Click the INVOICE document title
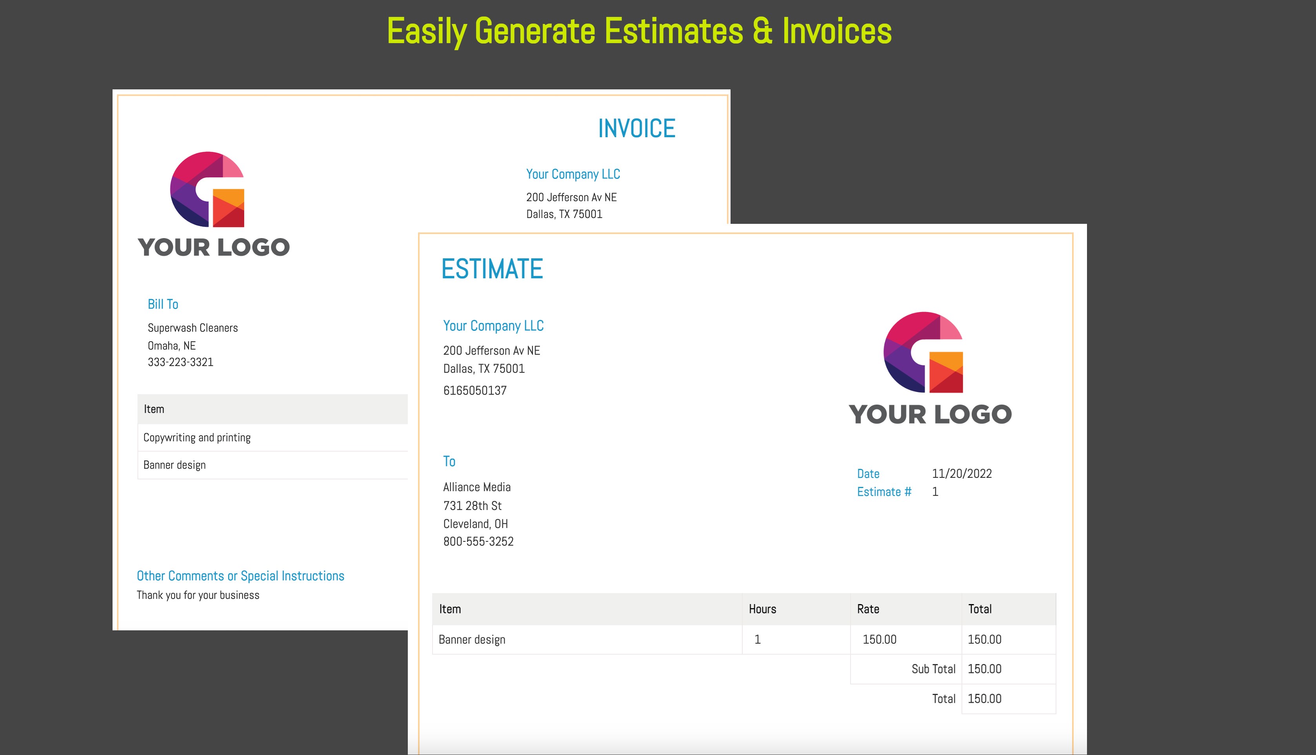The width and height of the screenshot is (1316, 755). pyautogui.click(x=636, y=129)
